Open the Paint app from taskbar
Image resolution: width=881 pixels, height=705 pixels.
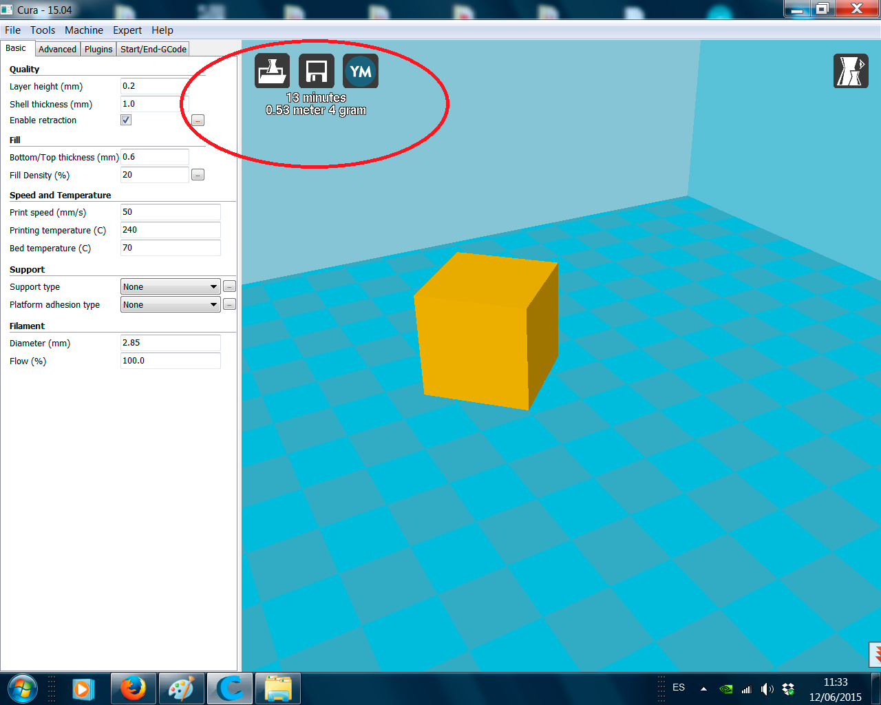182,688
